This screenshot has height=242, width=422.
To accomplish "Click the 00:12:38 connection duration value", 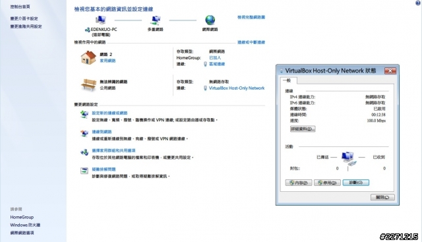I will pos(378,115).
